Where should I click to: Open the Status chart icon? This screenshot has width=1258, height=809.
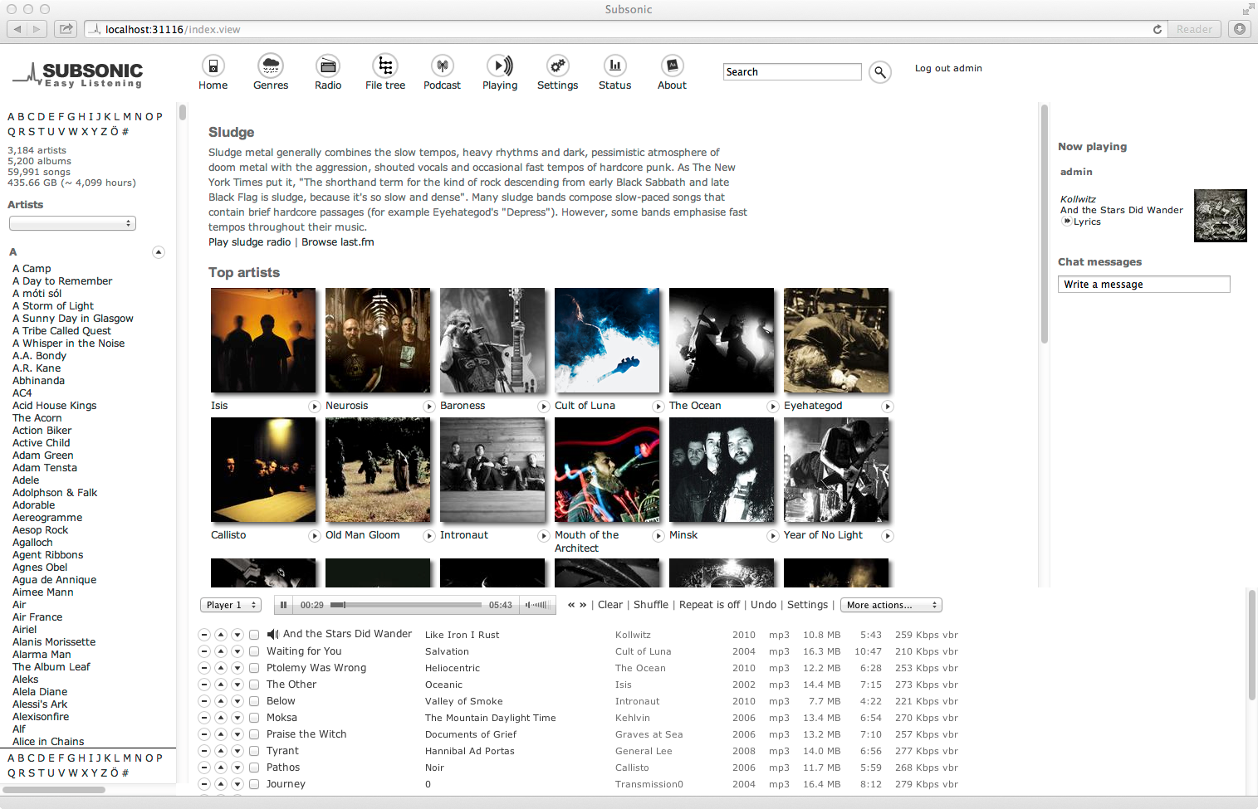pyautogui.click(x=614, y=66)
